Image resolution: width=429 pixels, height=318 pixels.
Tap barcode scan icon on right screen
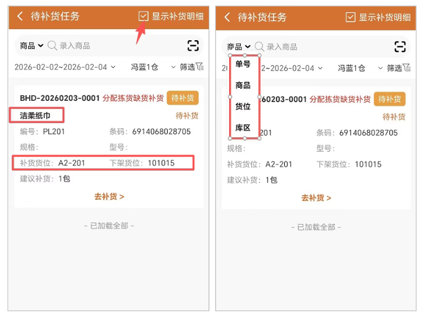pyautogui.click(x=401, y=46)
